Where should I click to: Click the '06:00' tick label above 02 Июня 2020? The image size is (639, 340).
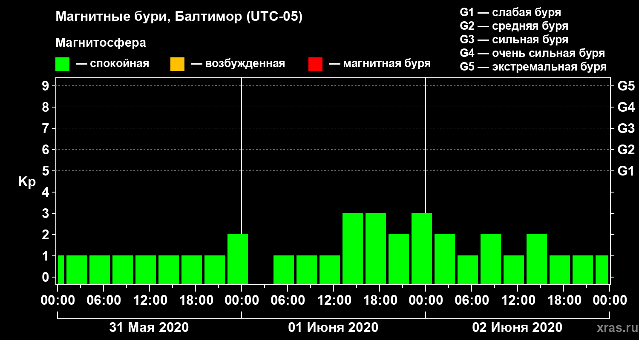[x=472, y=300]
